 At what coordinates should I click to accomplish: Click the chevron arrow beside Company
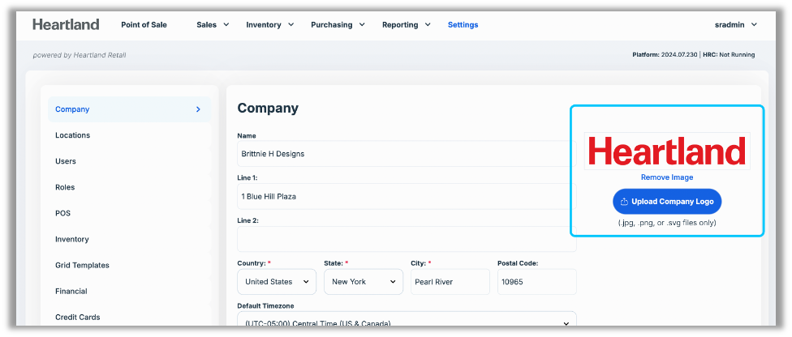[x=198, y=109]
